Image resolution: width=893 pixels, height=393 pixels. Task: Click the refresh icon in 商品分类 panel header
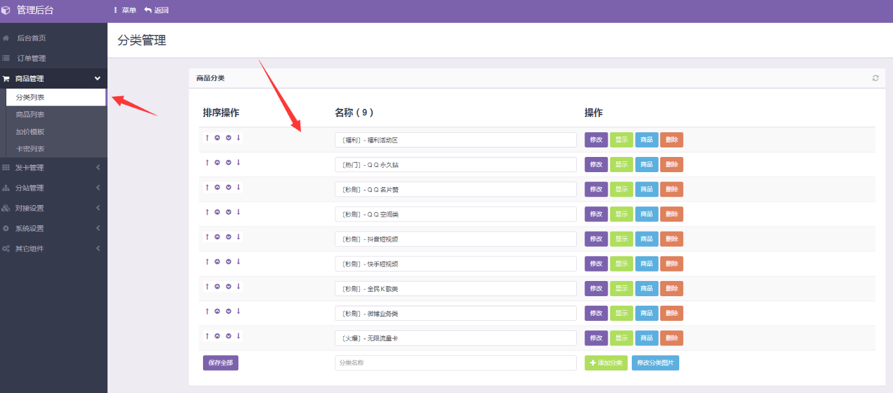875,78
